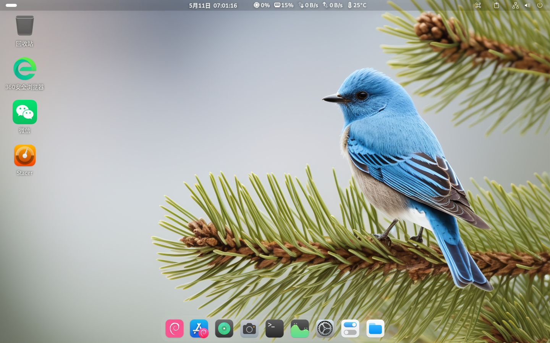The image size is (550, 343).
Task: Click the download speed 0 B/s indicator
Action: point(308,5)
